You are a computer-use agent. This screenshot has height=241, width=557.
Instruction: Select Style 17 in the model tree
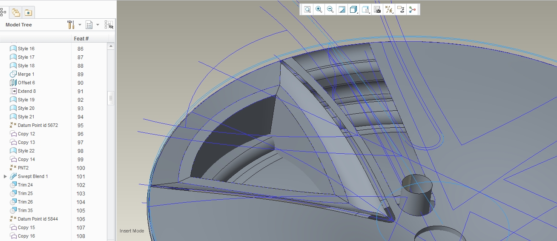tap(26, 57)
